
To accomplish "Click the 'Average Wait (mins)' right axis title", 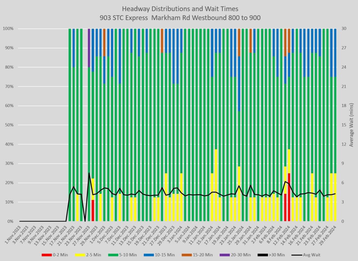I will (351, 125).
